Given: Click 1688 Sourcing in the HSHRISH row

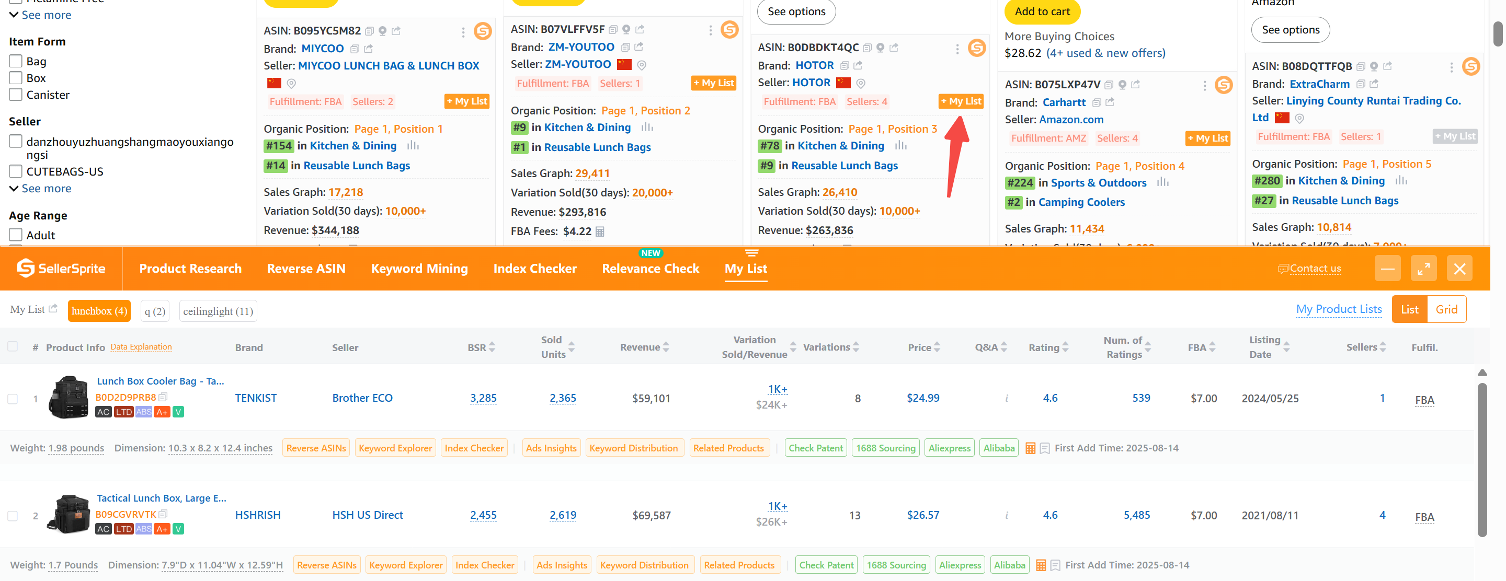Looking at the screenshot, I should coord(896,565).
